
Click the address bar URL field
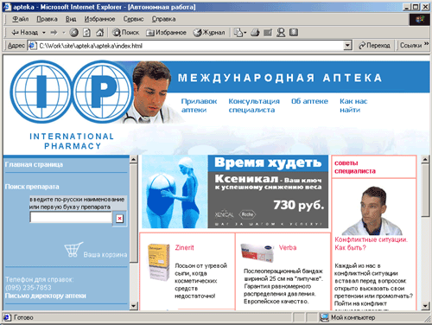tap(190, 46)
